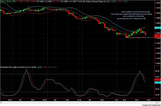Click the 1.3200 price axis label
Screen dimensions: 161x106
[x=158, y=53]
